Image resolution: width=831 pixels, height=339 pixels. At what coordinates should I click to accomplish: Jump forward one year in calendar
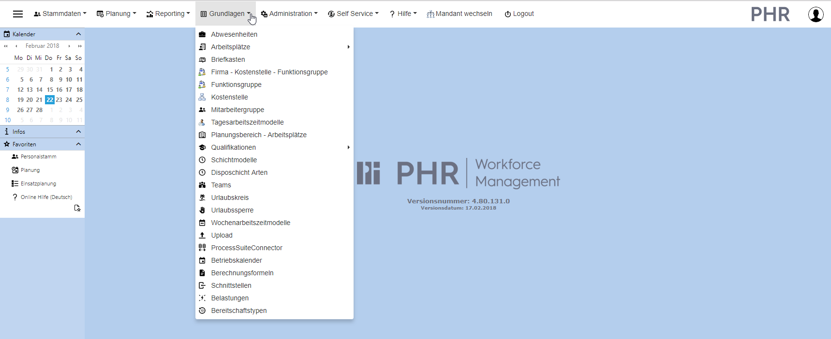click(80, 46)
